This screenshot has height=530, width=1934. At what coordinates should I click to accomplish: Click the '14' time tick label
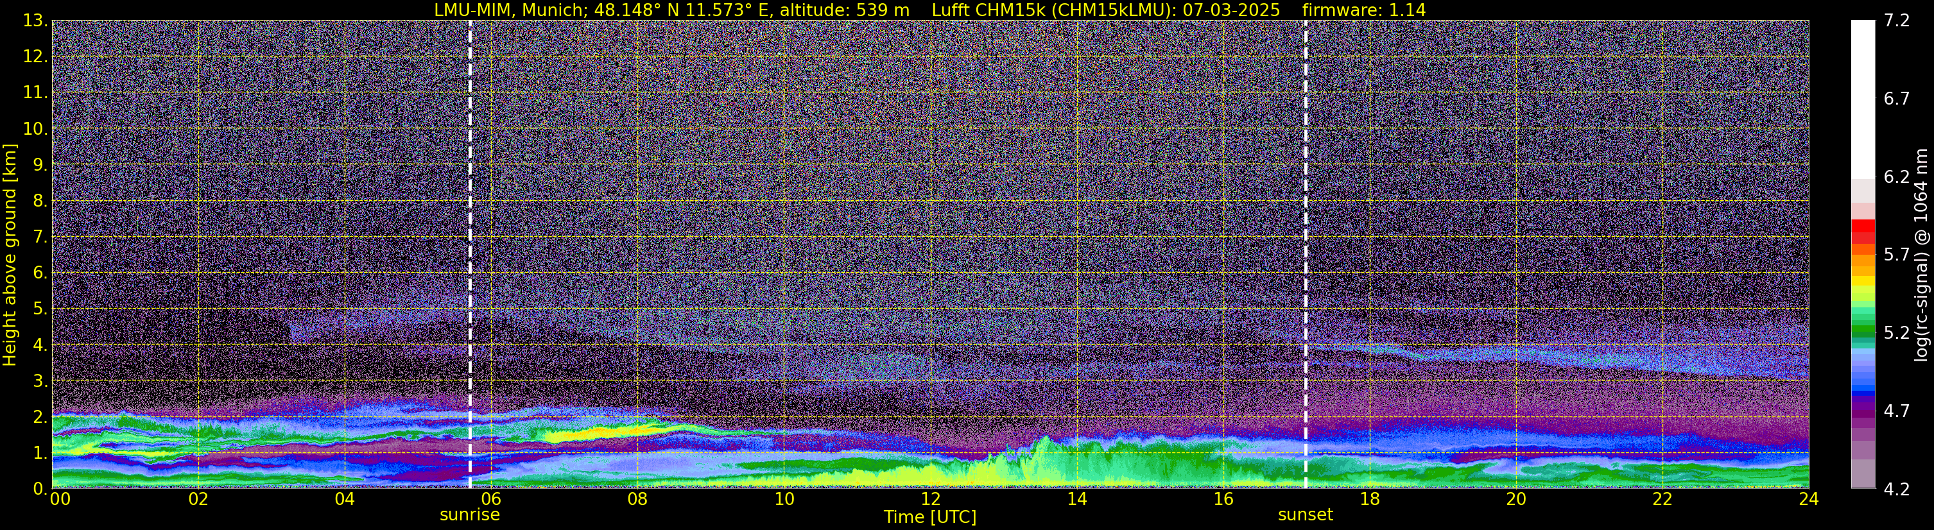[x=1076, y=499]
